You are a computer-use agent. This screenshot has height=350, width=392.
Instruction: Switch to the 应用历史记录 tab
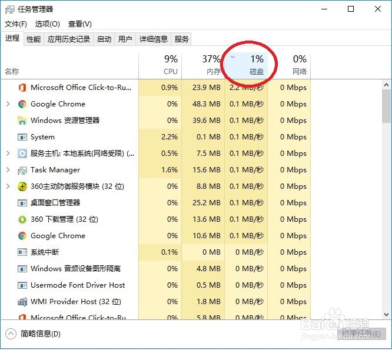[69, 39]
